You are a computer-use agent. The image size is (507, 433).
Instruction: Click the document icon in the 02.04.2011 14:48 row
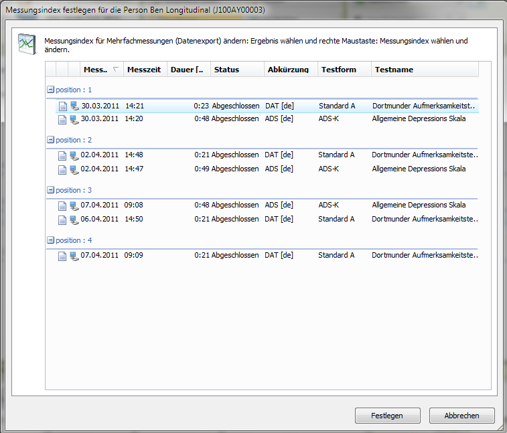click(x=62, y=155)
